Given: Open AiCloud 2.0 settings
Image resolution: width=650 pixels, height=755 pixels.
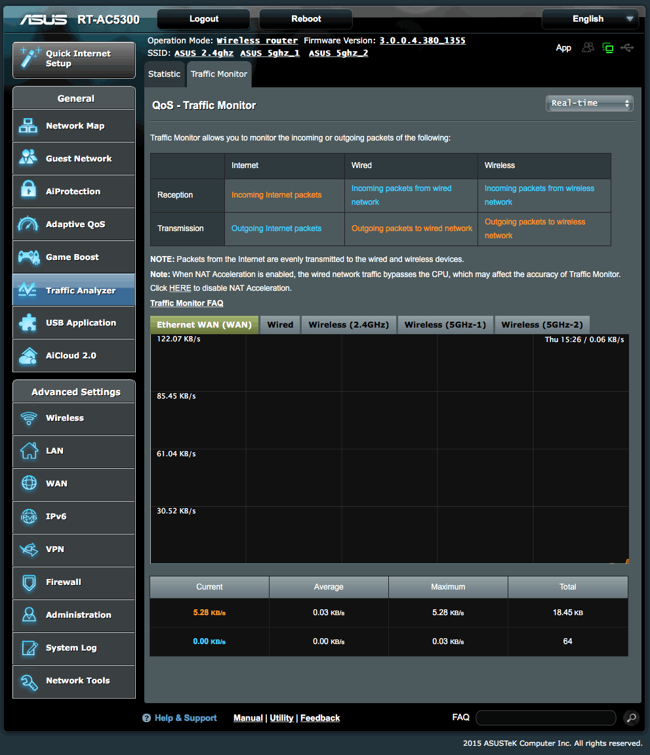Looking at the screenshot, I should coord(73,355).
